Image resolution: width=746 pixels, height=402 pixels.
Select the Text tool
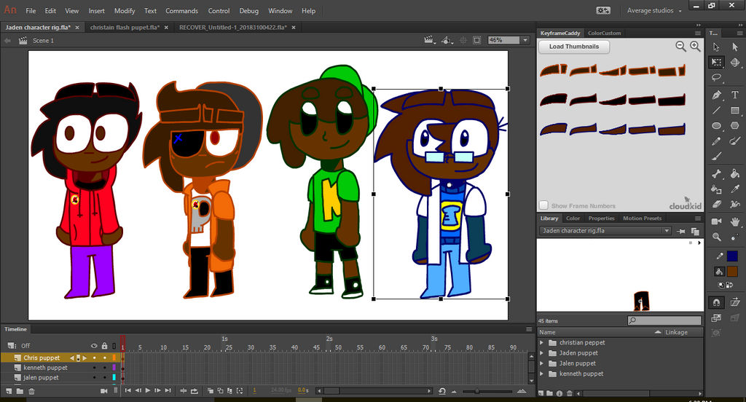[735, 95]
